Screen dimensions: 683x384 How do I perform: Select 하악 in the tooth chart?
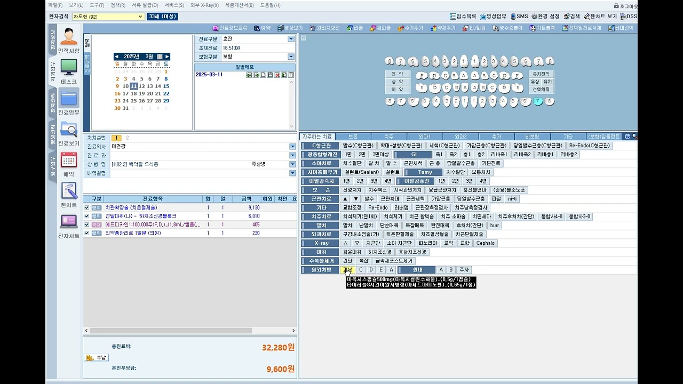[397, 90]
